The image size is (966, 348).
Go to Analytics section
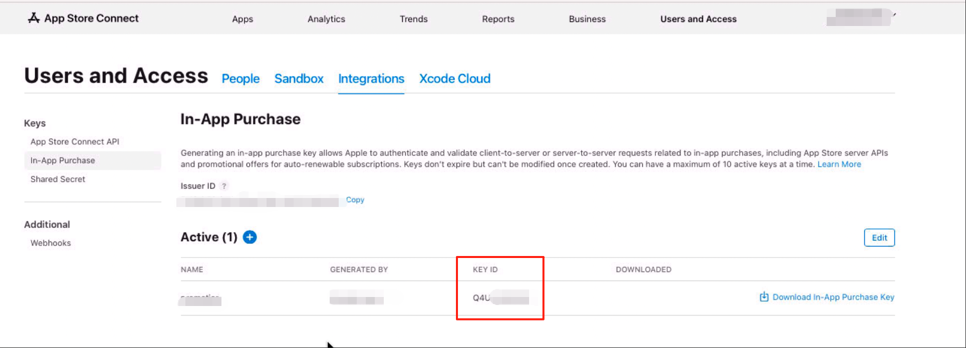(x=326, y=19)
